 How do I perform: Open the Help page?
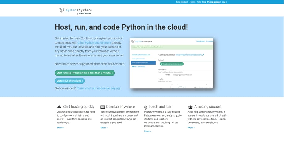click(199, 2)
